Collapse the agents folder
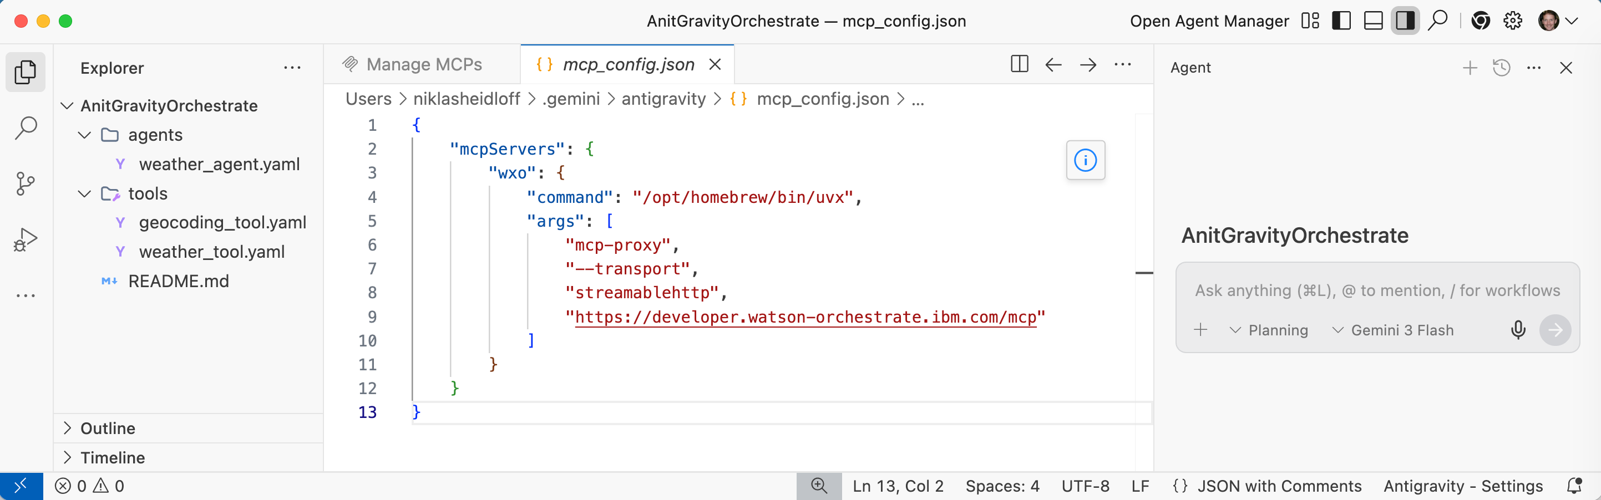This screenshot has height=500, width=1601. [x=85, y=135]
